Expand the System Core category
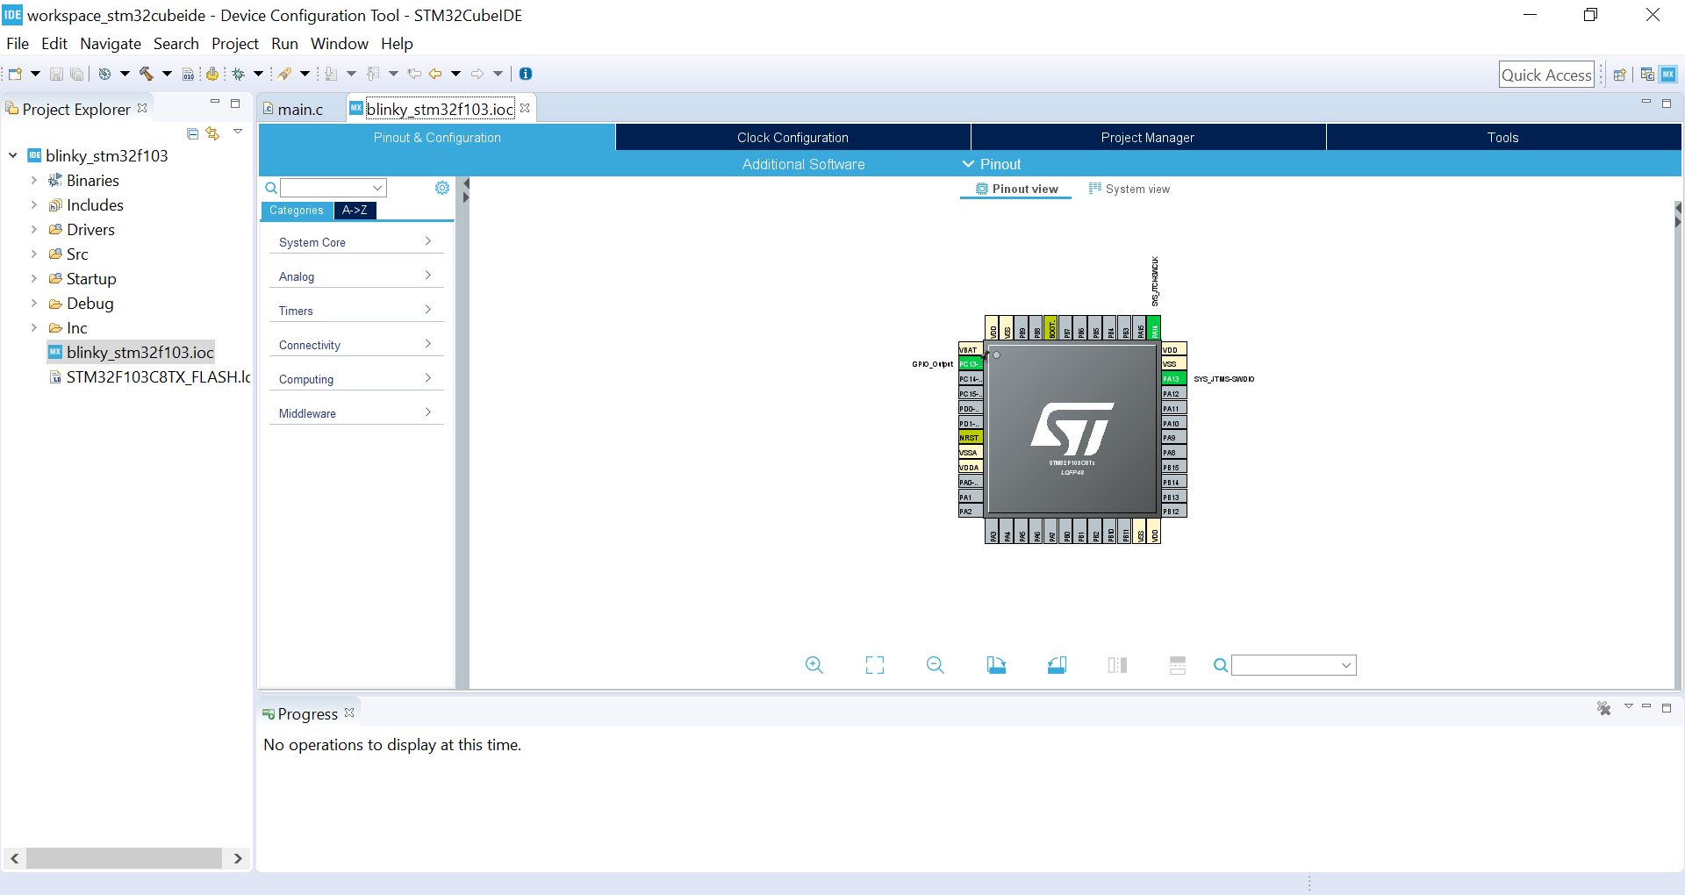1685x895 pixels. 355,242
